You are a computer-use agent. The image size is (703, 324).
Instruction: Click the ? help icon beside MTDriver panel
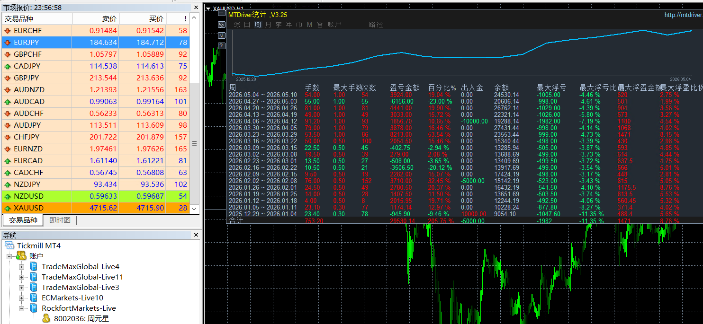pos(221,46)
